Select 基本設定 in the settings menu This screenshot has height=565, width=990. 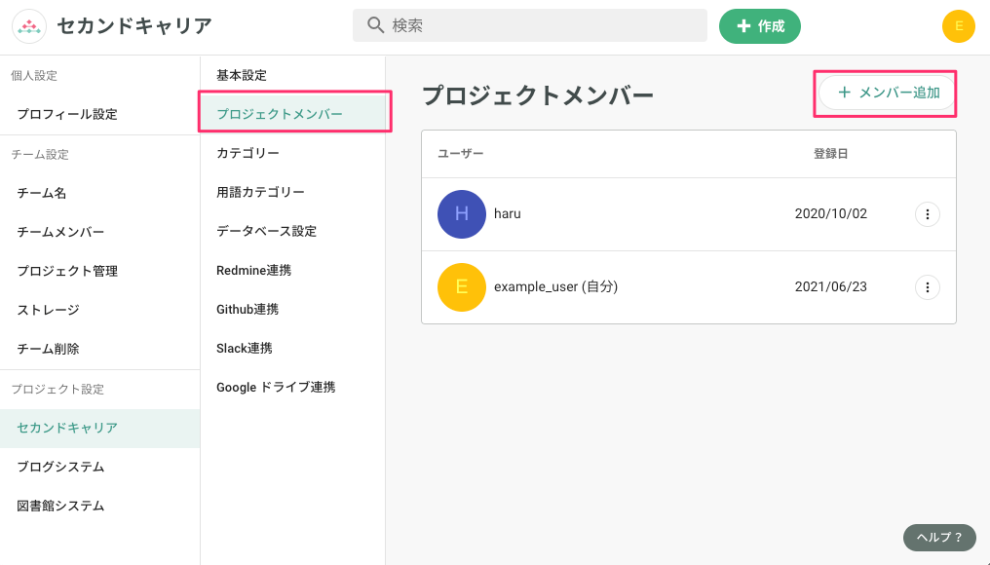coord(242,74)
